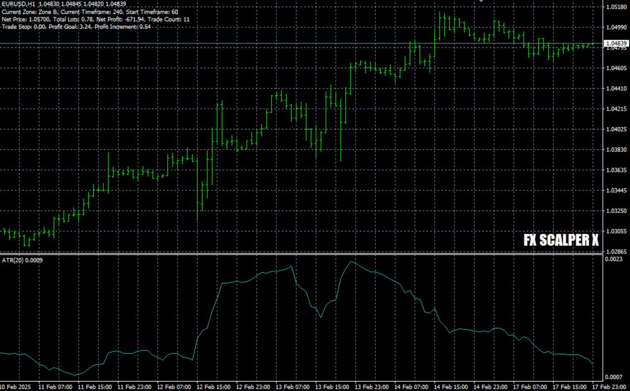Click the chart shift triangle at top
This screenshot has height=391, width=630.
pyautogui.click(x=481, y=1)
